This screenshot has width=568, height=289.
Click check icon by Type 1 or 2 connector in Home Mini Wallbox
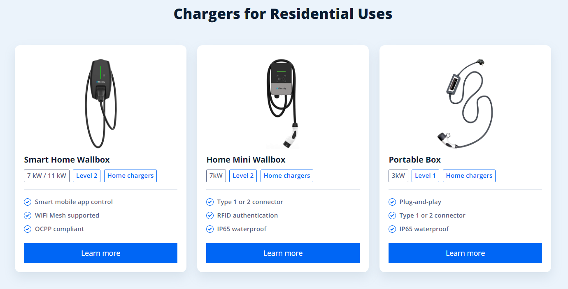(210, 202)
